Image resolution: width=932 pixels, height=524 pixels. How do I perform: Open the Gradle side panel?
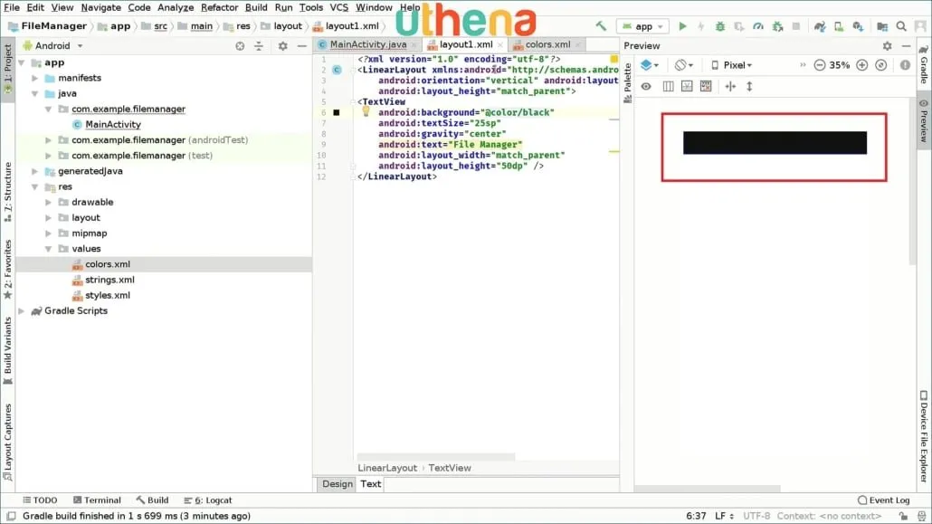pos(924,64)
